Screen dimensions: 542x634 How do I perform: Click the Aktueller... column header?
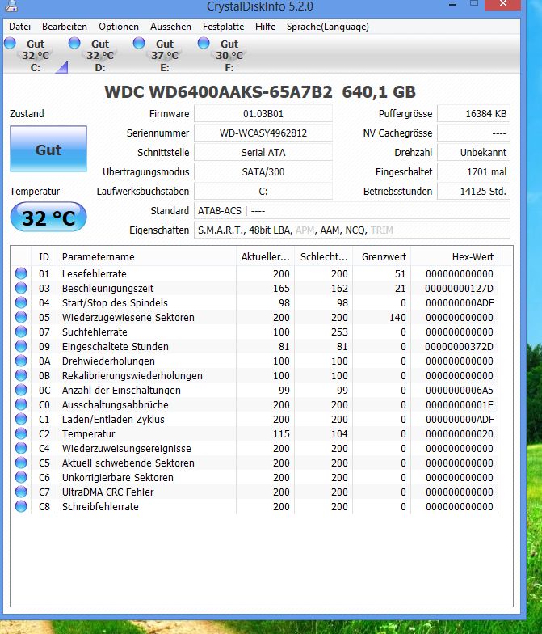(265, 257)
